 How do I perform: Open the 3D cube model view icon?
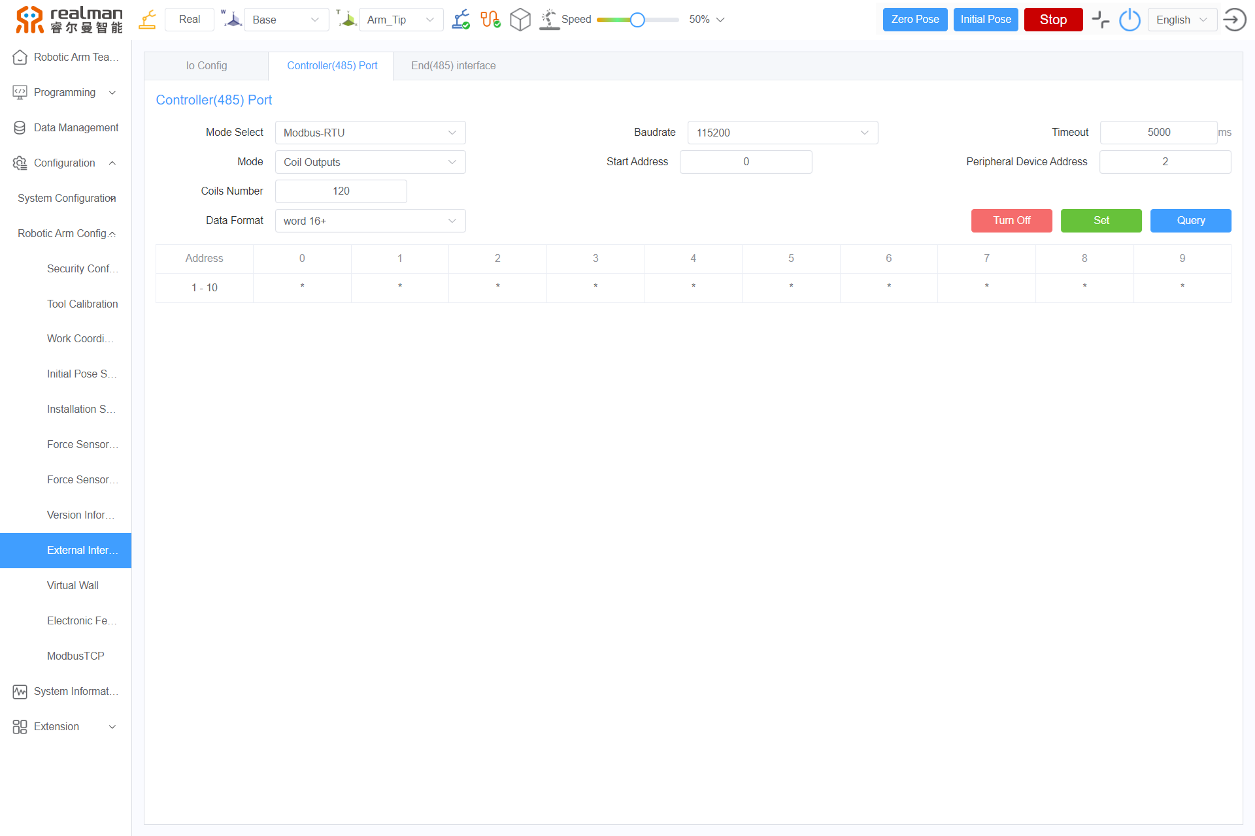(520, 20)
